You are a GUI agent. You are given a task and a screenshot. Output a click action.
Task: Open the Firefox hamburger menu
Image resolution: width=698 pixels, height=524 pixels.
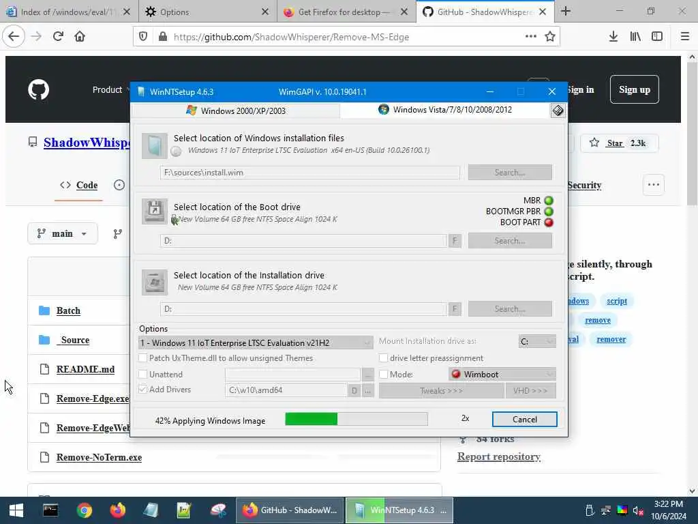(x=685, y=37)
